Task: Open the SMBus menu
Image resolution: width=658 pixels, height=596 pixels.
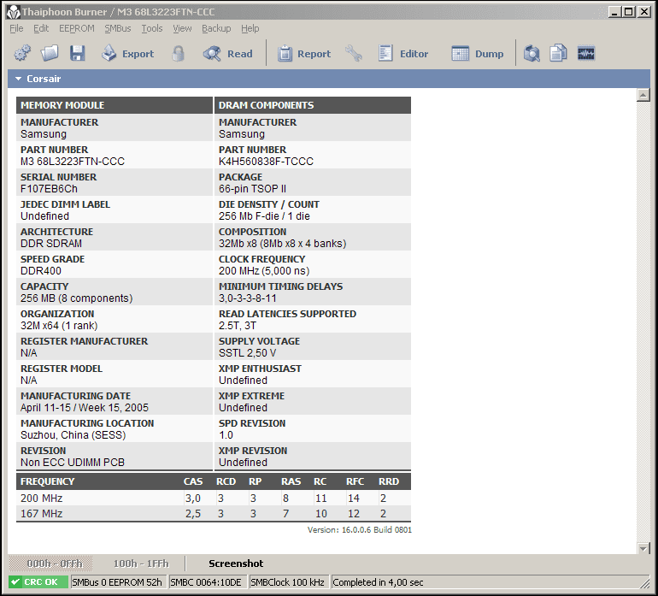Action: 118,28
